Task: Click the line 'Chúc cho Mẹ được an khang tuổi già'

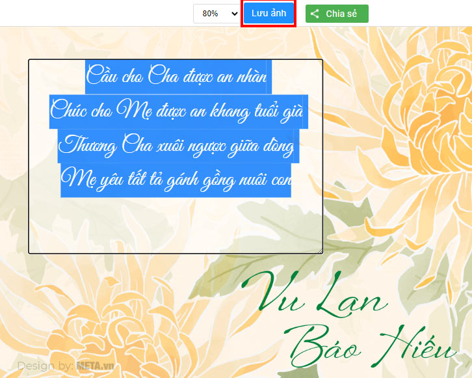Action: (177, 111)
